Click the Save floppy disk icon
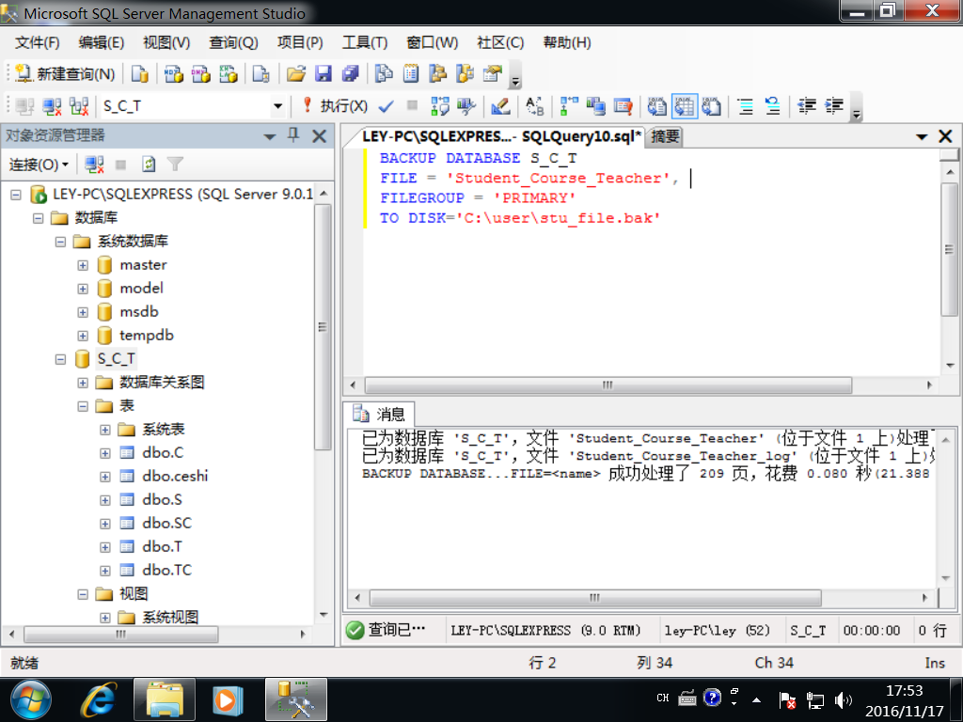 (324, 74)
